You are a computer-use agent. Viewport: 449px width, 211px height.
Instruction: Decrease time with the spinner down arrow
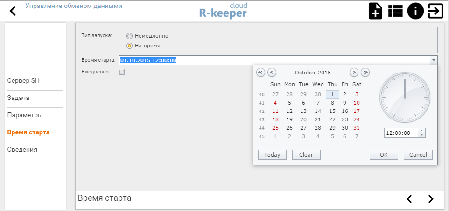(422, 135)
